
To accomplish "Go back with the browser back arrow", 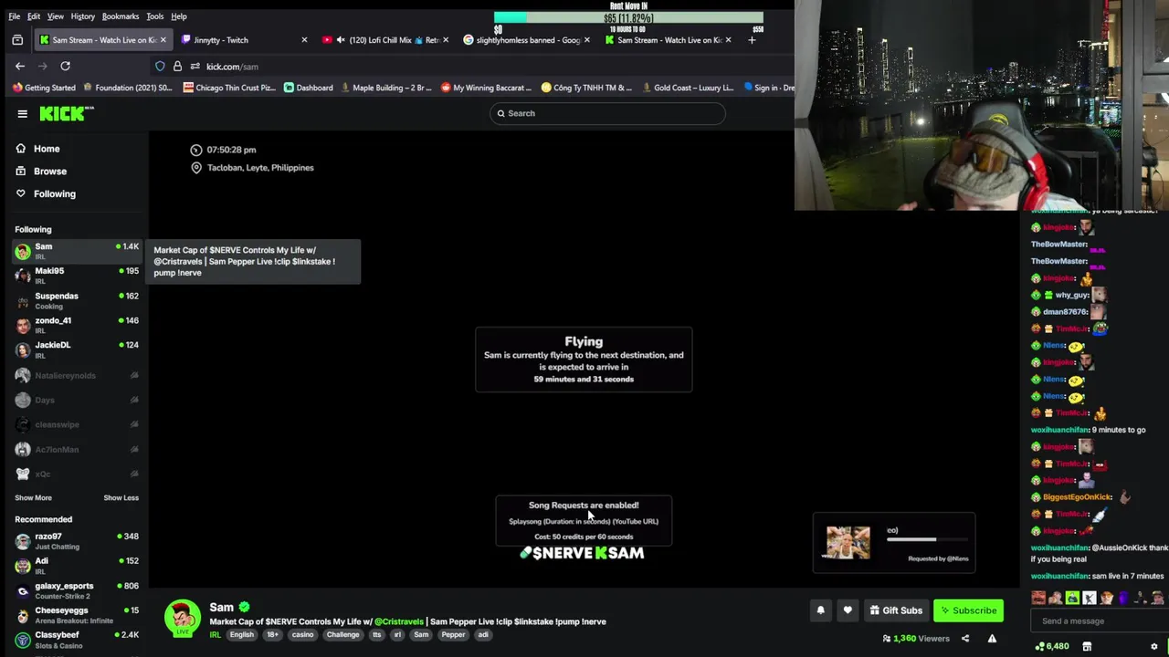I will (x=20, y=66).
